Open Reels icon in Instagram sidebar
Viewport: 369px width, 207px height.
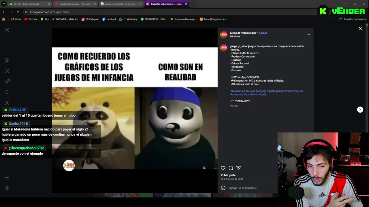7,71
